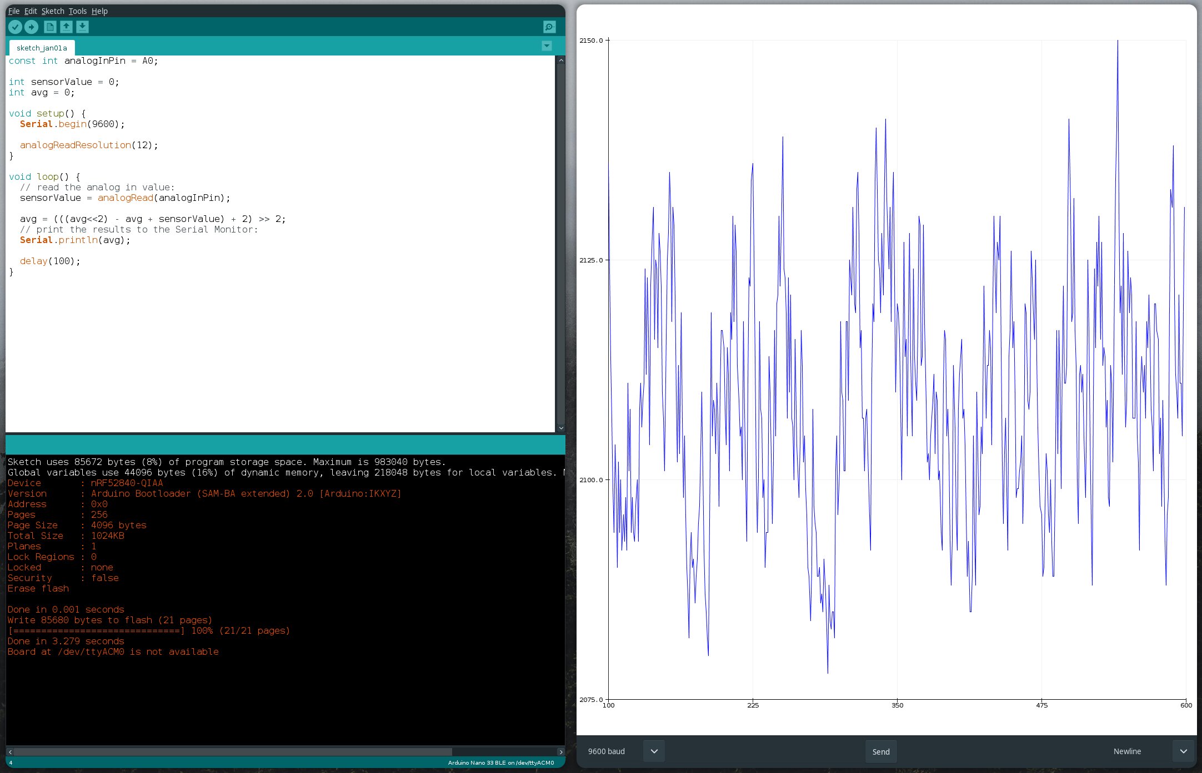Click the Upload arrow icon
This screenshot has height=773, width=1202.
tap(32, 27)
